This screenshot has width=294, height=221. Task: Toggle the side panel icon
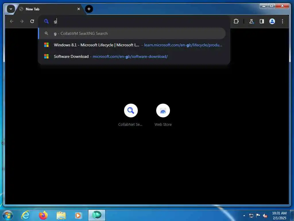click(262, 21)
